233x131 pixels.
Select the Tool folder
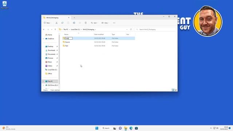tap(67, 46)
